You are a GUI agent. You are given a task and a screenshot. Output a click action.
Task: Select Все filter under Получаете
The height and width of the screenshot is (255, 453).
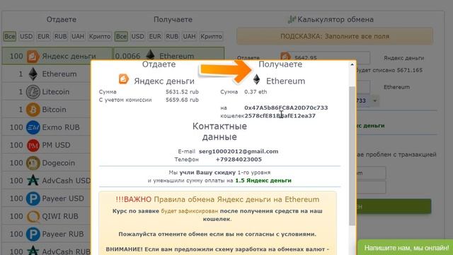121,36
